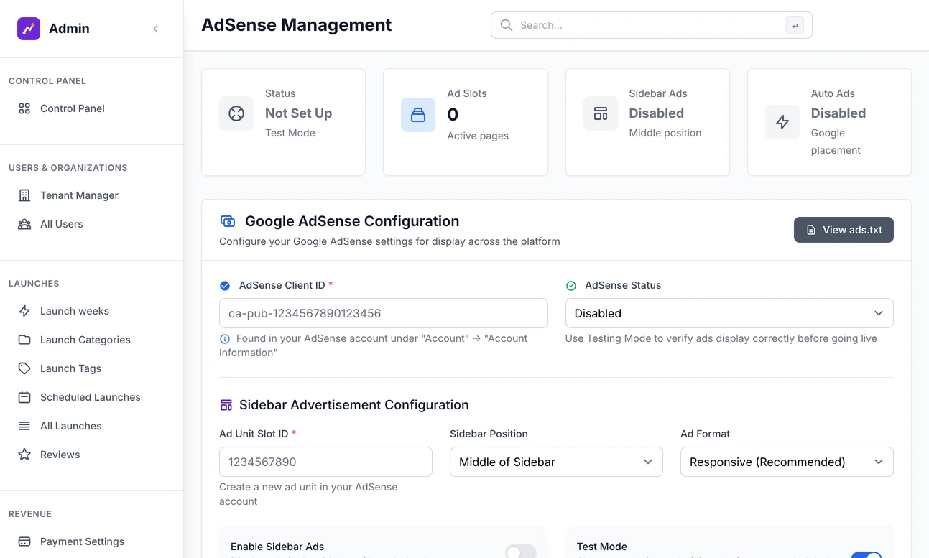Image resolution: width=929 pixels, height=558 pixels.
Task: Click the Launch weeks lightning icon
Action: coord(24,311)
